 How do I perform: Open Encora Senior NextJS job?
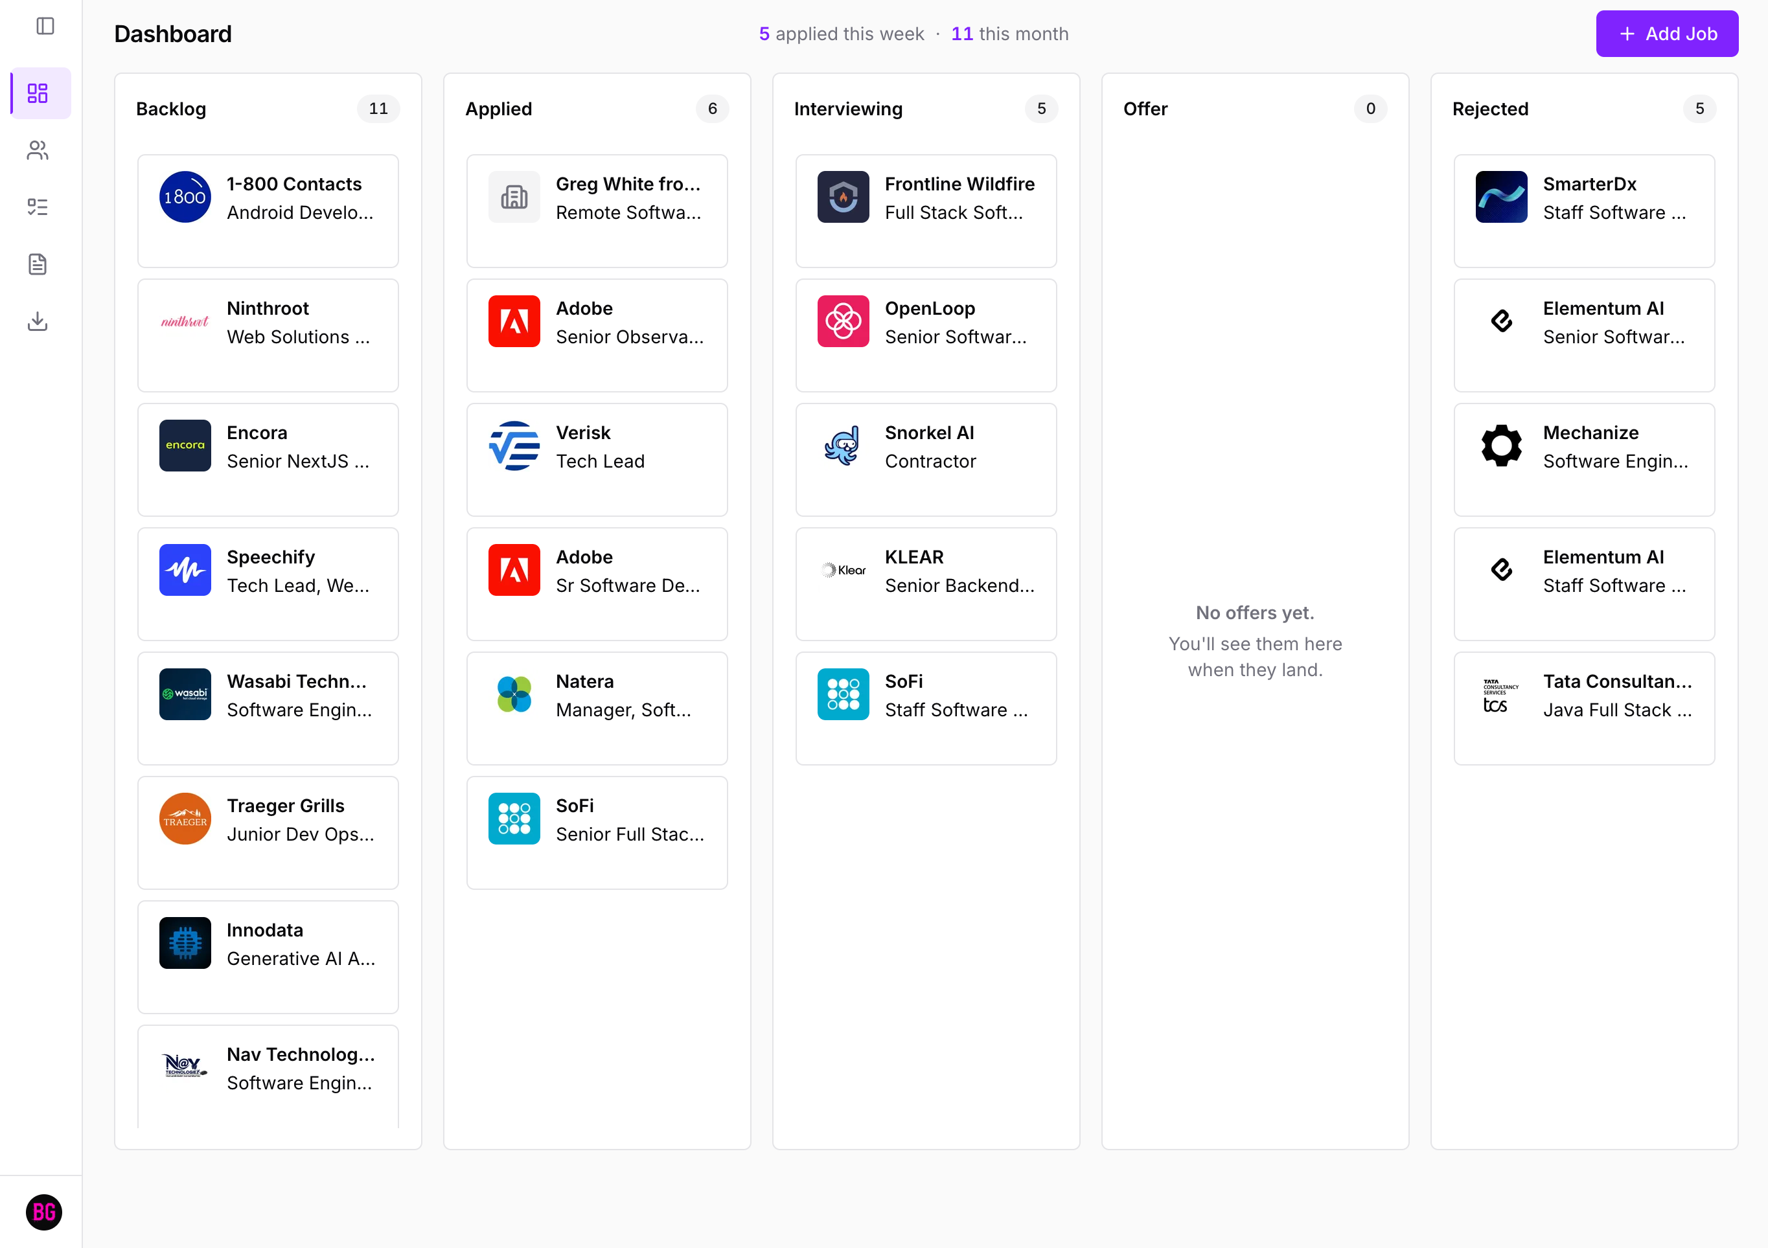(268, 460)
